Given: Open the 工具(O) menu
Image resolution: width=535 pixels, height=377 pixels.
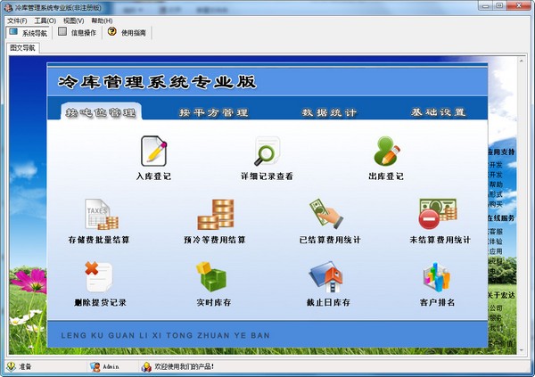Looking at the screenshot, I should point(45,20).
